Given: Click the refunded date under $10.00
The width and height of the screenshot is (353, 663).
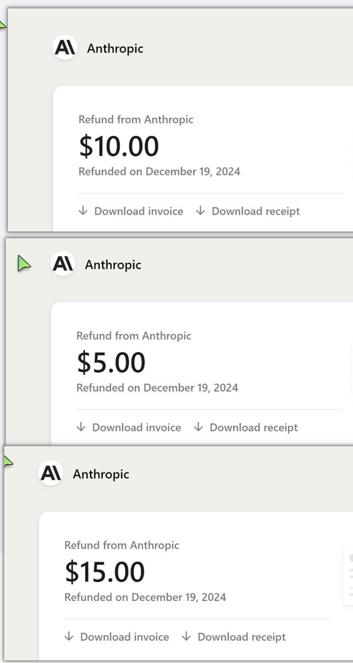Looking at the screenshot, I should (x=159, y=172).
